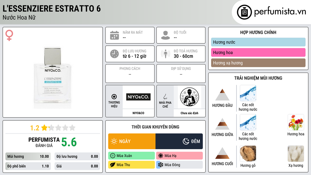
Task: Click the 1.2 user rating number
Action: point(35,128)
